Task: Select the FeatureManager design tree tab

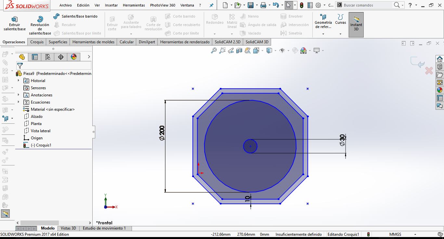Action: [x=22, y=57]
